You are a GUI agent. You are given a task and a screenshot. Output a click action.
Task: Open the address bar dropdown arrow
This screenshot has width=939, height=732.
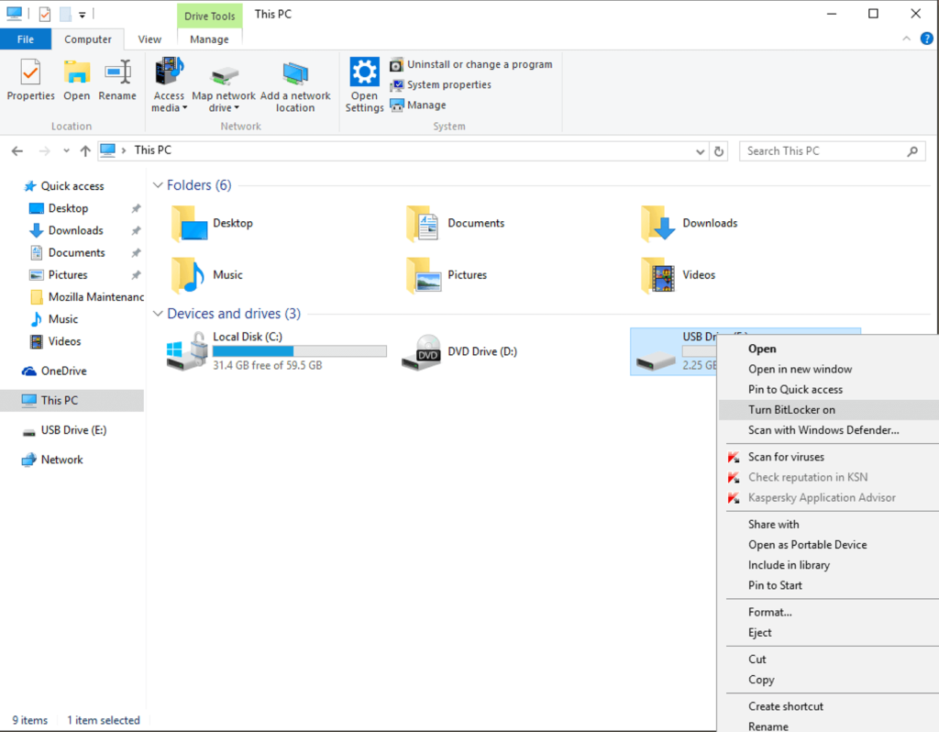point(700,150)
